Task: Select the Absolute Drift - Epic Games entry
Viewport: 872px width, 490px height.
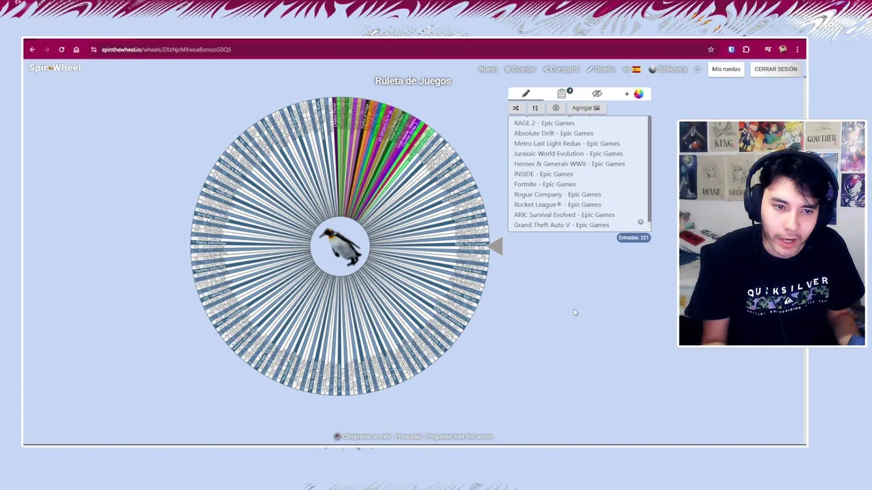Action: coord(554,133)
